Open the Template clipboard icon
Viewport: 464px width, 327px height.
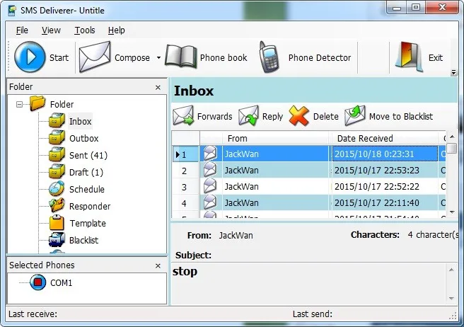(x=57, y=222)
